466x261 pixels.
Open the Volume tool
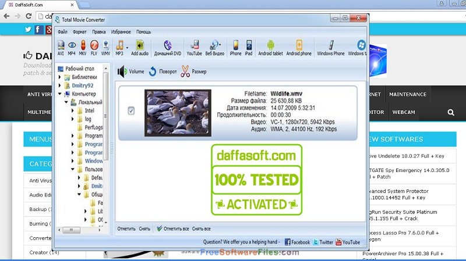coord(130,71)
